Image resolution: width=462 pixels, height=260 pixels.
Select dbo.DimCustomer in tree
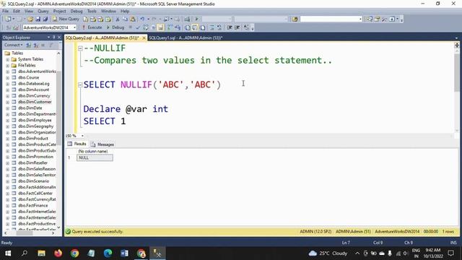pyautogui.click(x=35, y=102)
